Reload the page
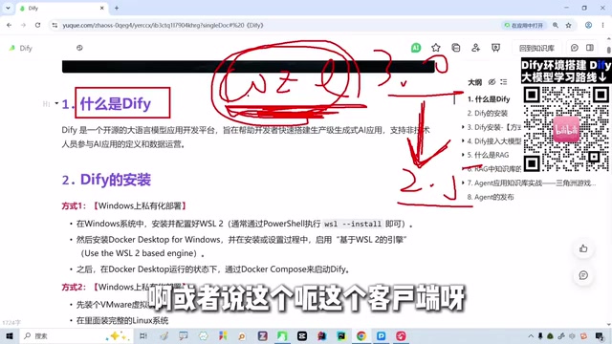 pyautogui.click(x=37, y=25)
